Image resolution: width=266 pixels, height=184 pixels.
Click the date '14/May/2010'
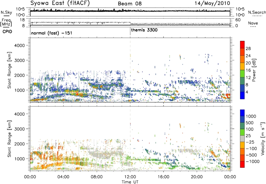pyautogui.click(x=212, y=3)
